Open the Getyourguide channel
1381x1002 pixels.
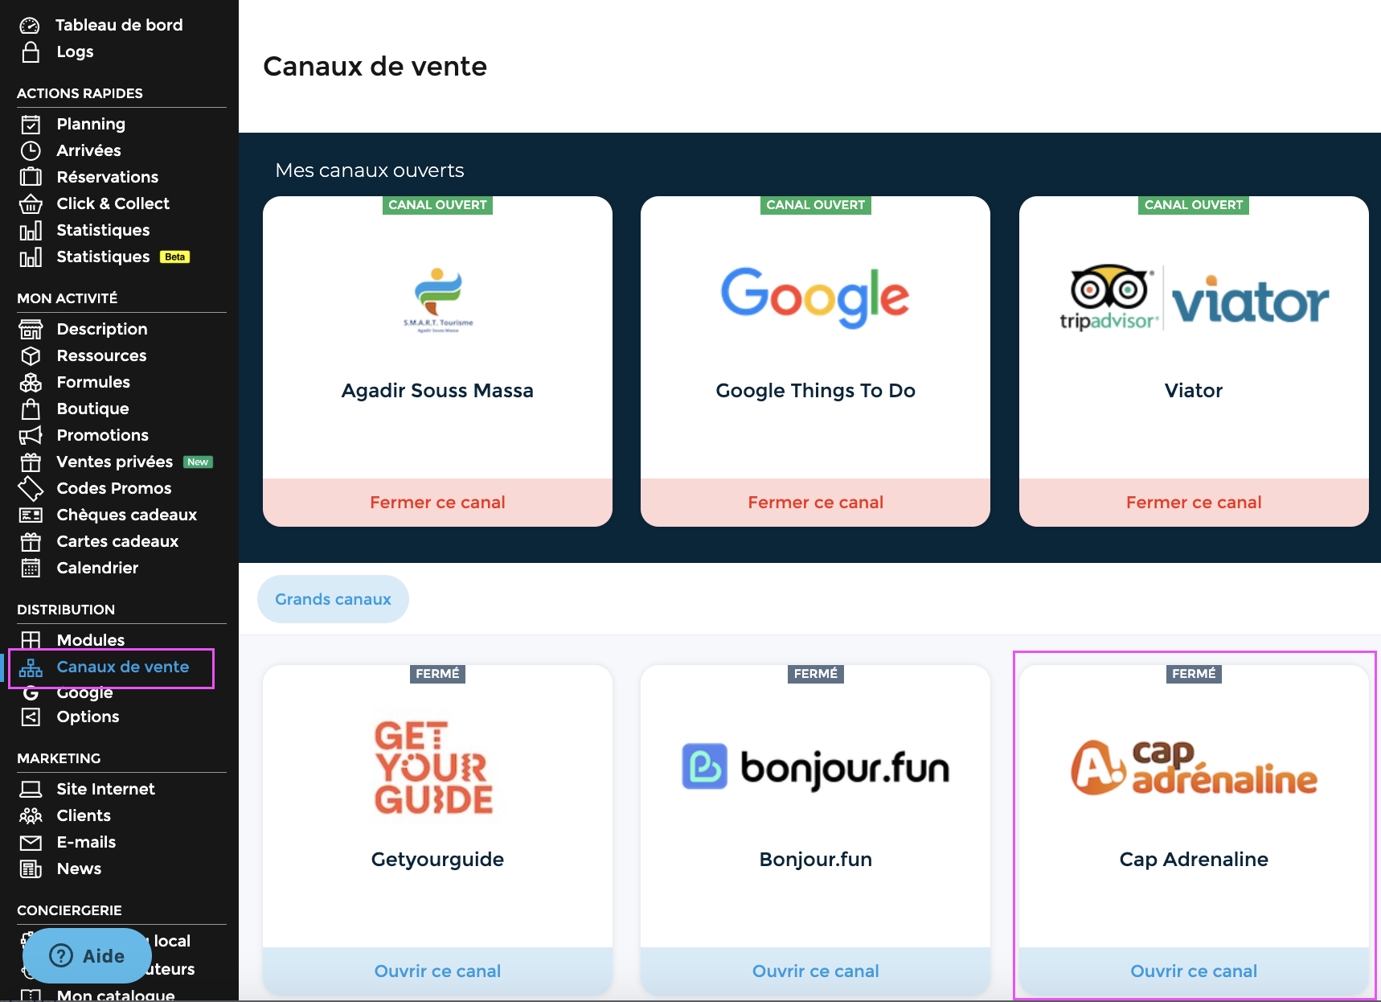(x=437, y=971)
